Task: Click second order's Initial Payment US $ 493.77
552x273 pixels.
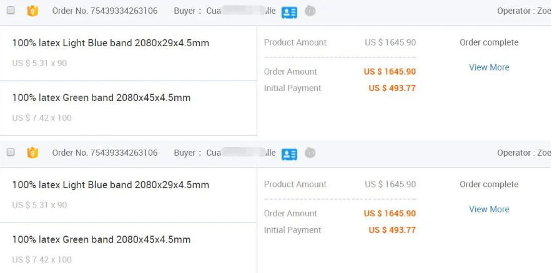Action: click(x=392, y=230)
